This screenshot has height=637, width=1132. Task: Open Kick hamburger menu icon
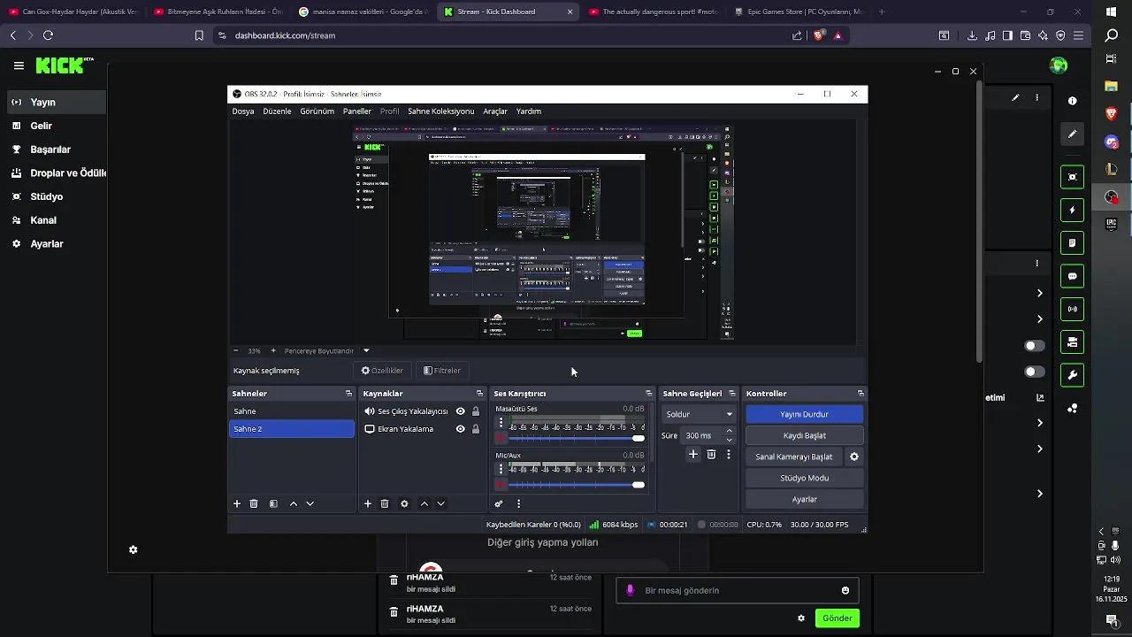pos(19,65)
